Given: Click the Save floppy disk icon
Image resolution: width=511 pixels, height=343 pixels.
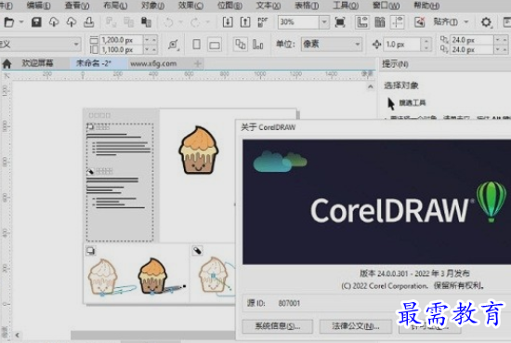Looking at the screenshot, I should tap(36, 22).
